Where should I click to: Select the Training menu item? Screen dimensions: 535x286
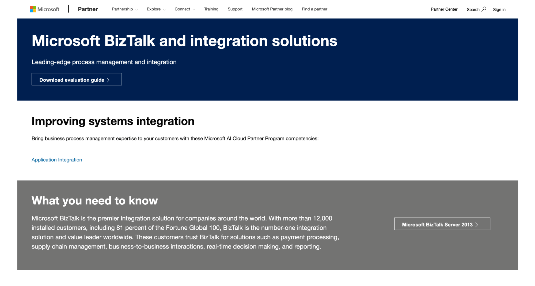[x=211, y=9]
